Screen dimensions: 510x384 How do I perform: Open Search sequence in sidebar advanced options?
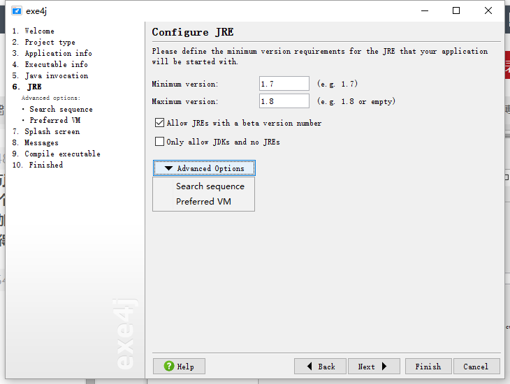pyautogui.click(x=61, y=109)
